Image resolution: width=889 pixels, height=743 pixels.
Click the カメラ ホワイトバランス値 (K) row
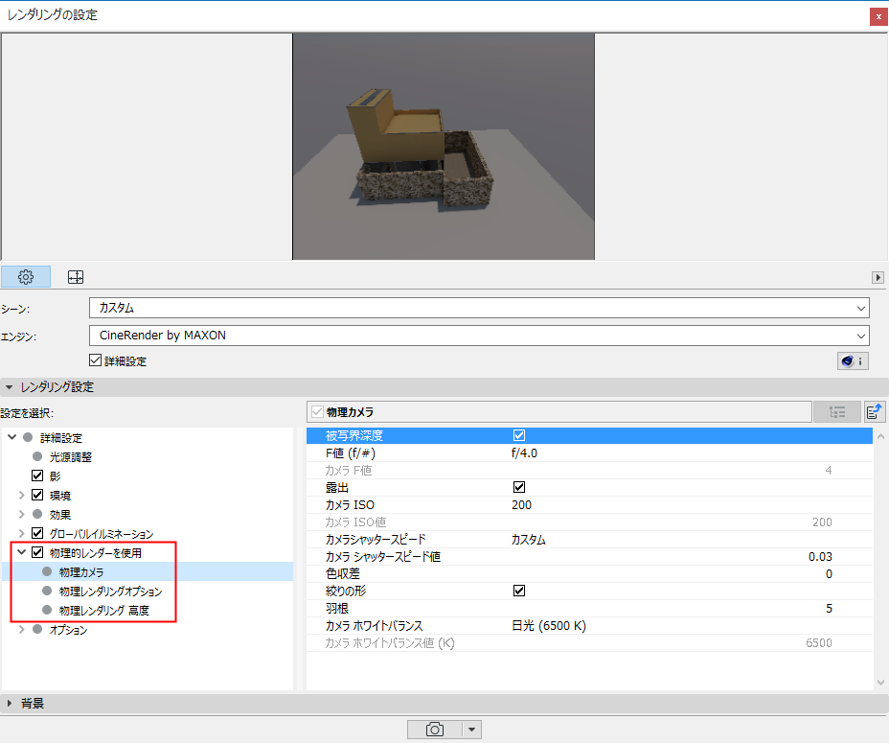pyautogui.click(x=589, y=643)
